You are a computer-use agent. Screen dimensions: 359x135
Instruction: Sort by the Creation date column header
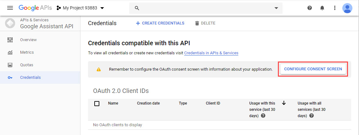tap(148, 103)
